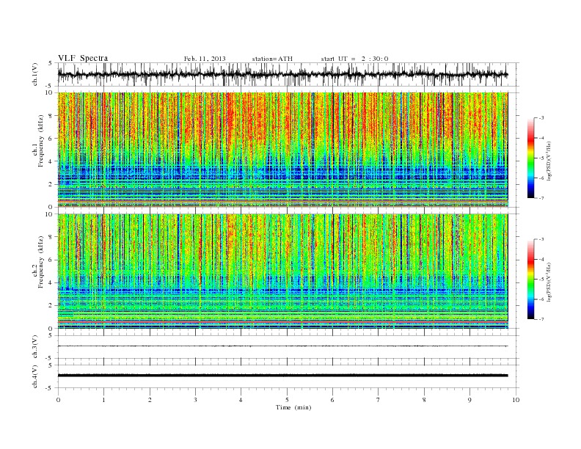Click time axis tick label "1"

point(103,400)
